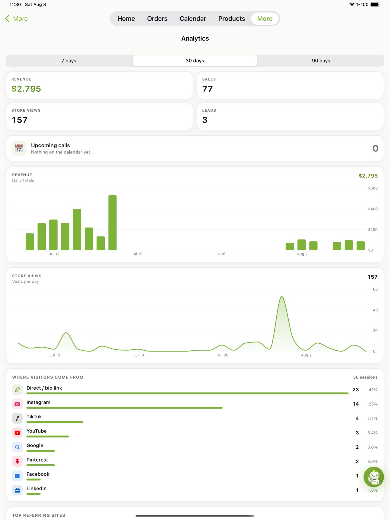Open the chatbot assistant floating icon
The width and height of the screenshot is (390, 520).
374,477
